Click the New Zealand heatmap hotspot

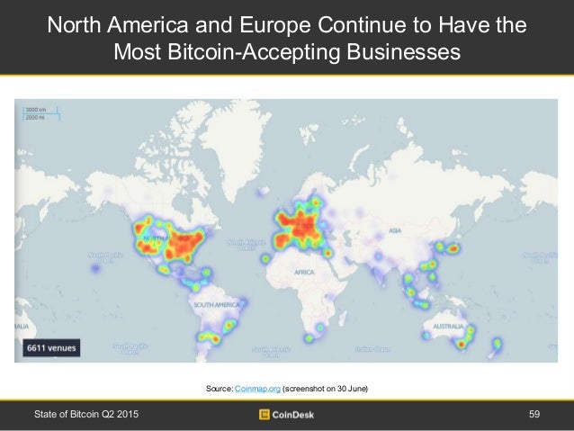pyautogui.click(x=497, y=344)
